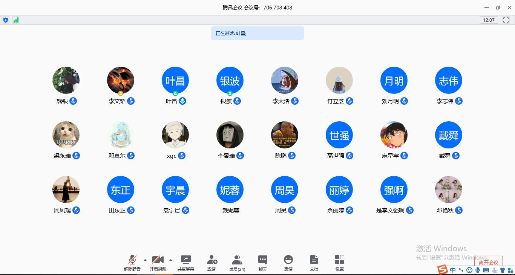This screenshot has width=515, height=275.
Task: Expand video options arrow beside 开启视频
Action: click(171, 260)
